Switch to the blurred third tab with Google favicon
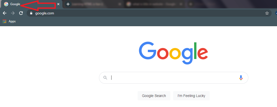The image size is (277, 107). (x=156, y=4)
